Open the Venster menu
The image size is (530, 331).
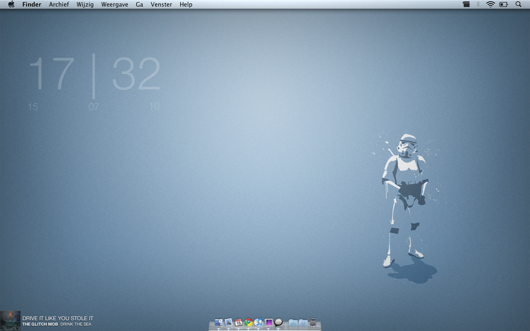point(161,4)
